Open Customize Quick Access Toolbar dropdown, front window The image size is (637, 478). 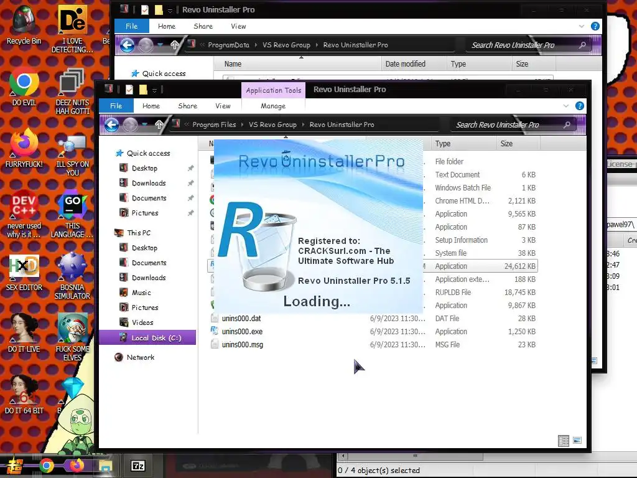pyautogui.click(x=154, y=90)
